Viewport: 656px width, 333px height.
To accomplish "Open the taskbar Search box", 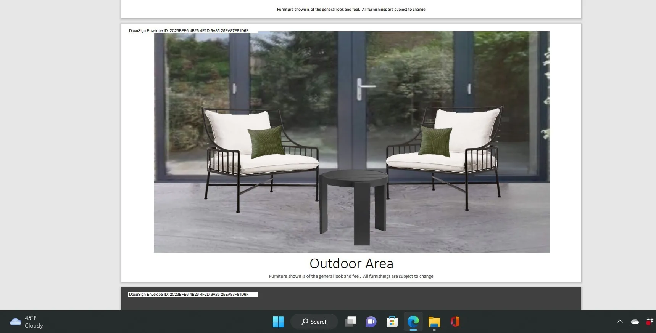I will point(314,322).
